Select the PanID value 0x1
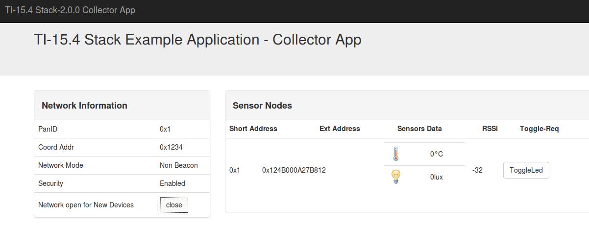The image size is (589, 225). [x=165, y=129]
